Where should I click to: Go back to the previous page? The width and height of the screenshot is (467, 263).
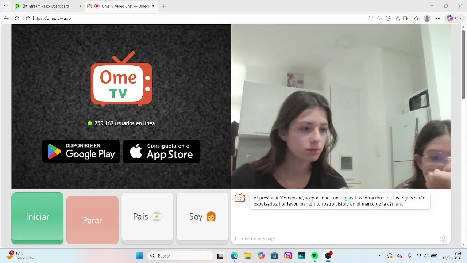click(x=6, y=18)
